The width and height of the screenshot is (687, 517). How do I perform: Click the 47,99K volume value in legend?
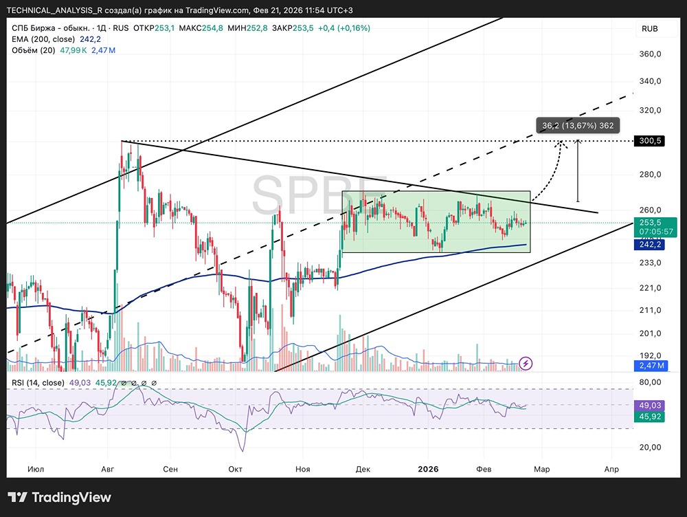[74, 50]
